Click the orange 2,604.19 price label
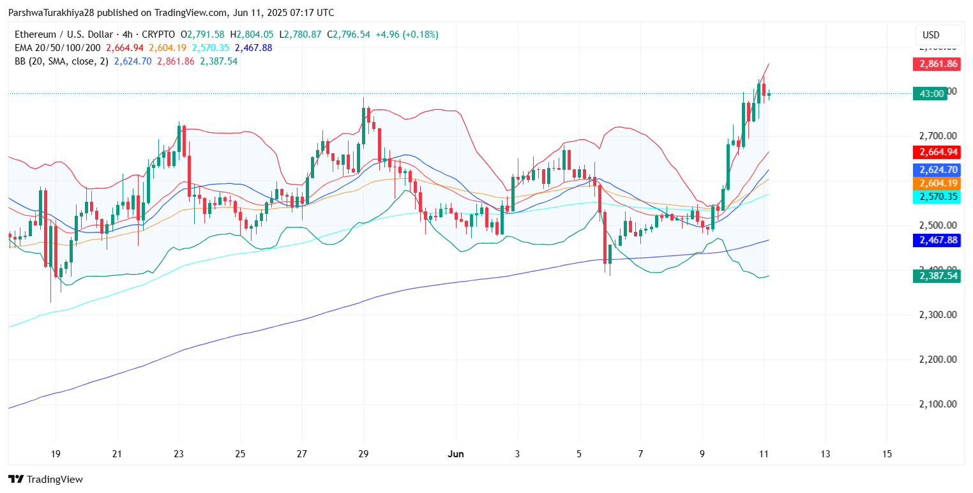The image size is (973, 493). (x=937, y=183)
